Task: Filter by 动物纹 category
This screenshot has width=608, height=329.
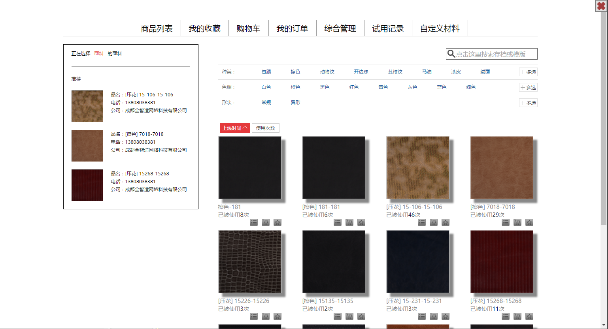Action: pyautogui.click(x=327, y=72)
